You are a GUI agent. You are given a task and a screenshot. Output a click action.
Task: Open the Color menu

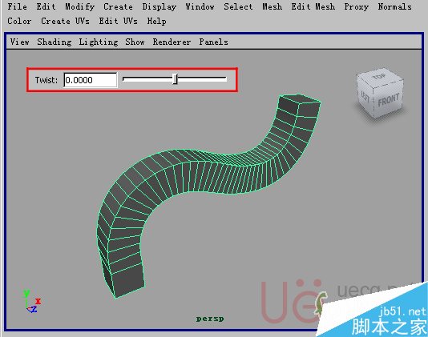click(x=19, y=21)
